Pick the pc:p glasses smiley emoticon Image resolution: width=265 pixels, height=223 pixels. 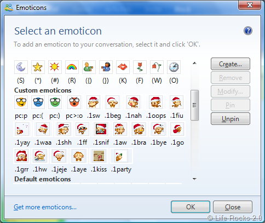21,102
